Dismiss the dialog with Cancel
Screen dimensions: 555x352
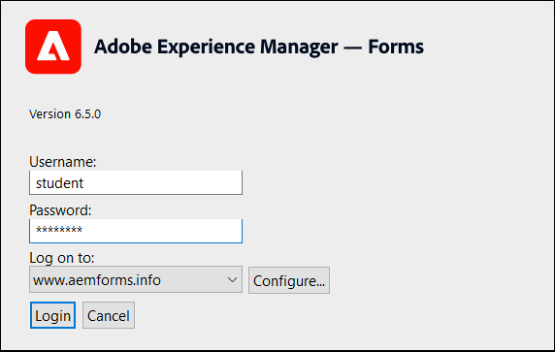(x=109, y=315)
